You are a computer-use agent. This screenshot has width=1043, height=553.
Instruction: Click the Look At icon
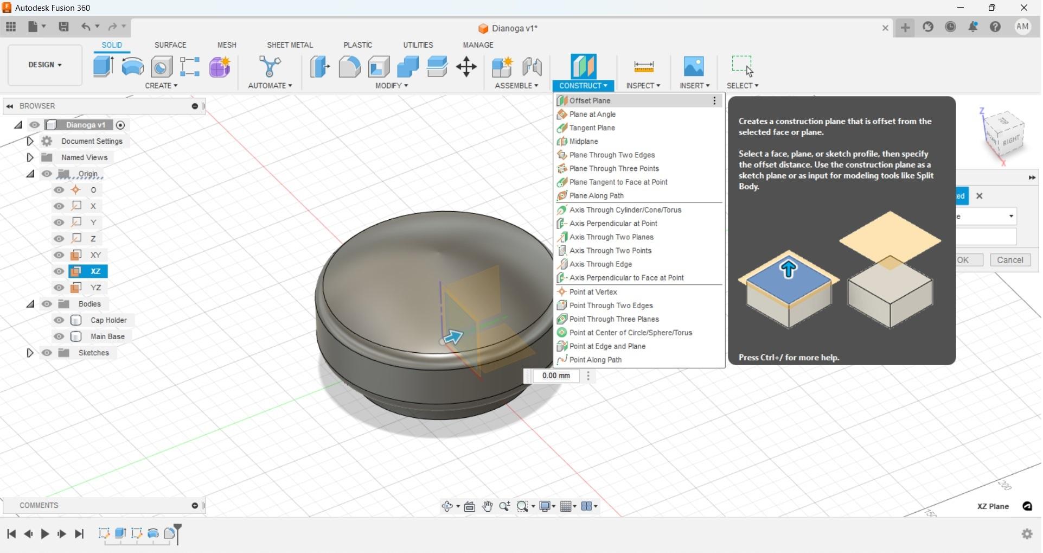470,506
